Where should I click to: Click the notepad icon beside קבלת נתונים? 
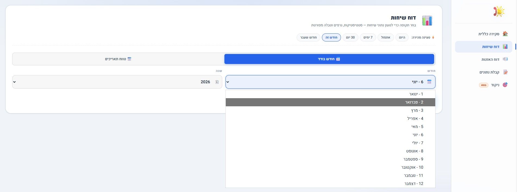505,72
